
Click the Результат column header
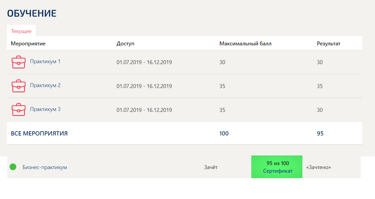coord(328,44)
